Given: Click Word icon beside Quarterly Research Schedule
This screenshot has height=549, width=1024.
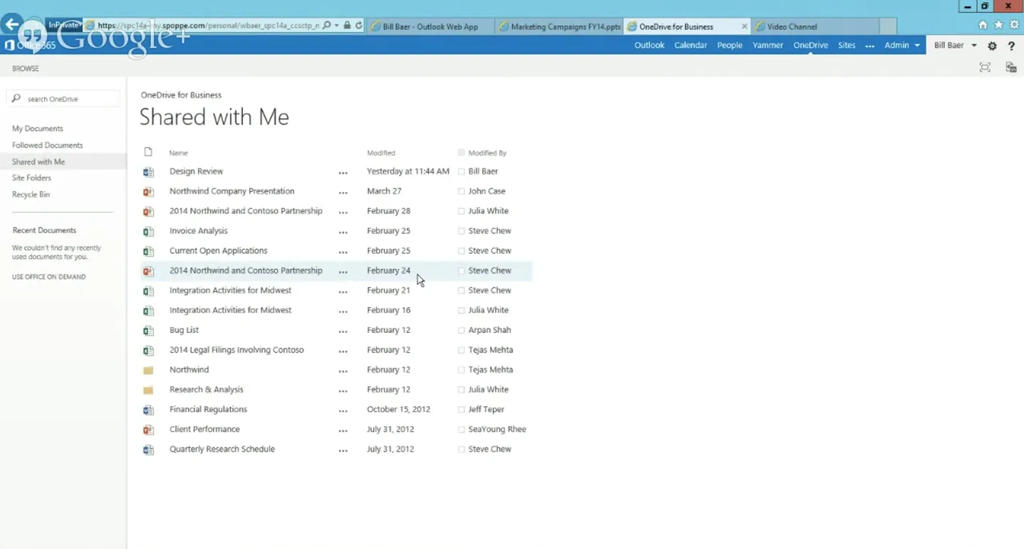Looking at the screenshot, I should (148, 450).
